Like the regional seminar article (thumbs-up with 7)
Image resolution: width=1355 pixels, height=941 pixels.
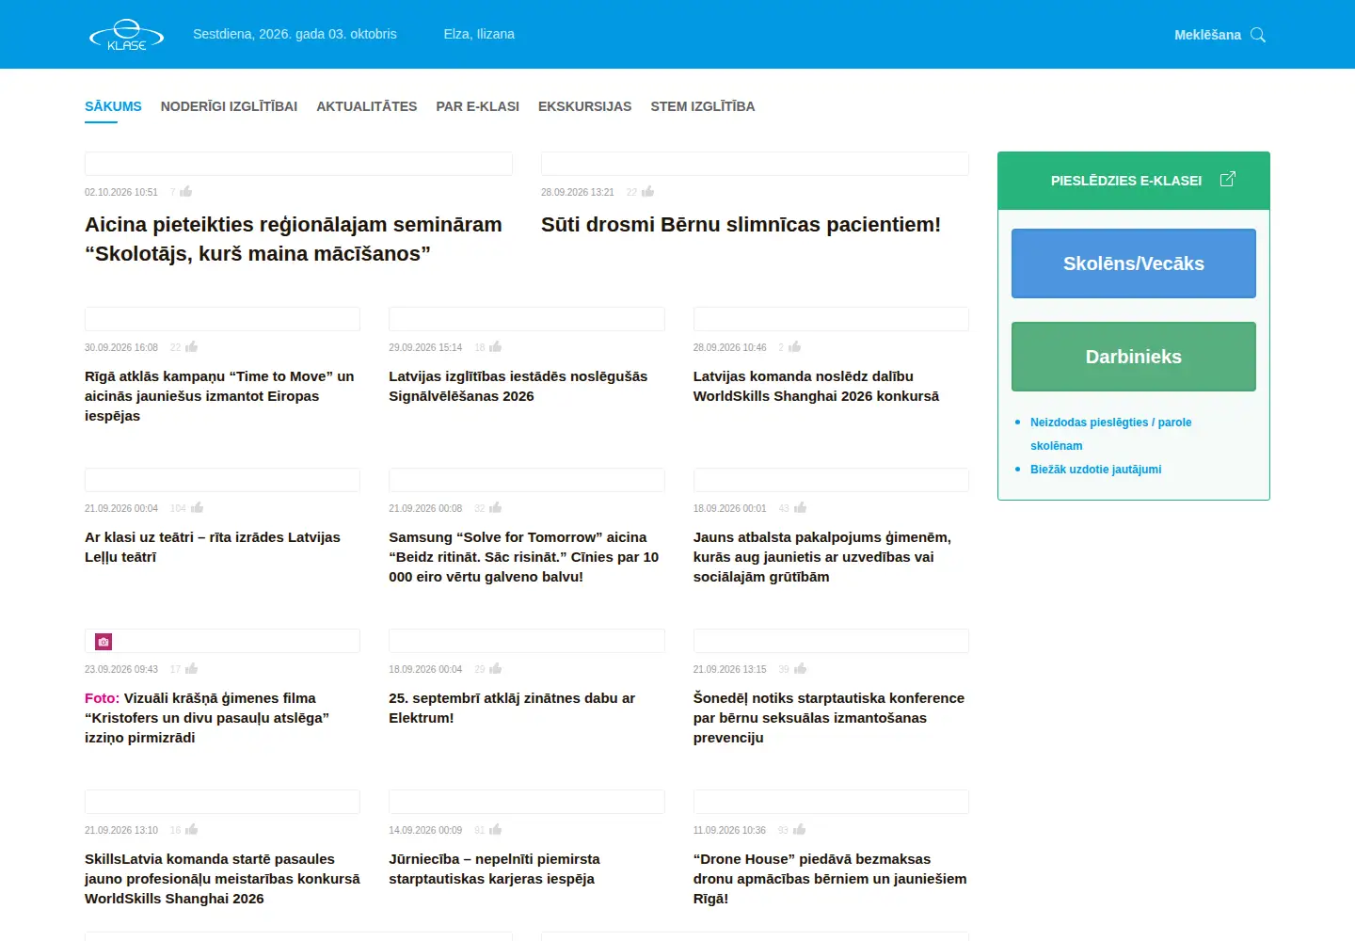pyautogui.click(x=186, y=191)
